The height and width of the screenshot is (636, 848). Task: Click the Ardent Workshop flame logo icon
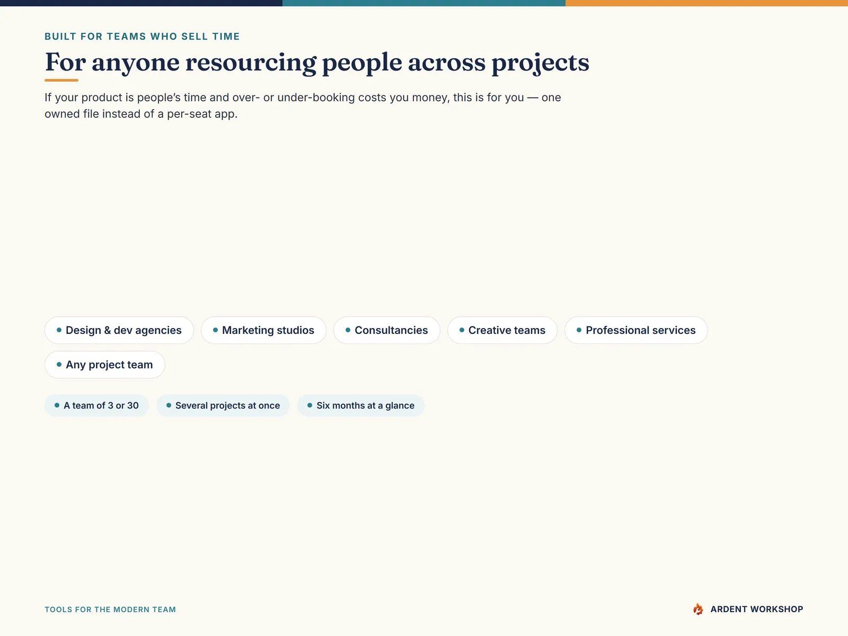(698, 609)
